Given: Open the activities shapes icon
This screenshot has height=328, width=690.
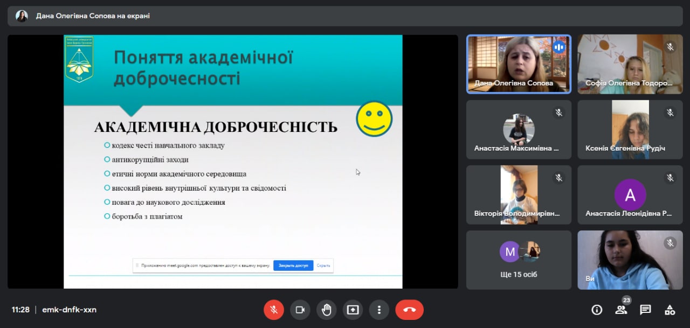Looking at the screenshot, I should coord(670,310).
